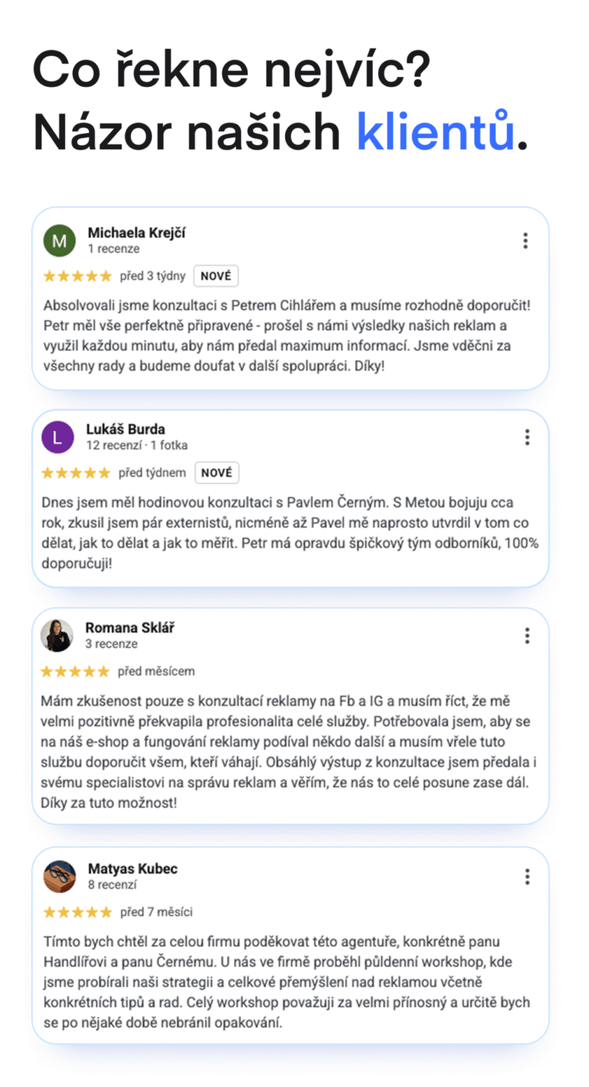
Task: Open Matyas Kubec's reviewer name link
Action: click(133, 868)
